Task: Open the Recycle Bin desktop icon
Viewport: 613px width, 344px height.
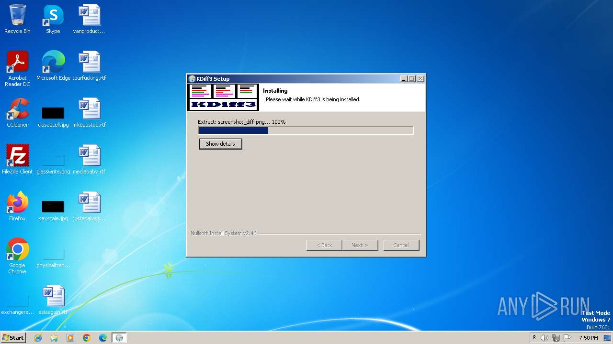Action: pos(17,19)
